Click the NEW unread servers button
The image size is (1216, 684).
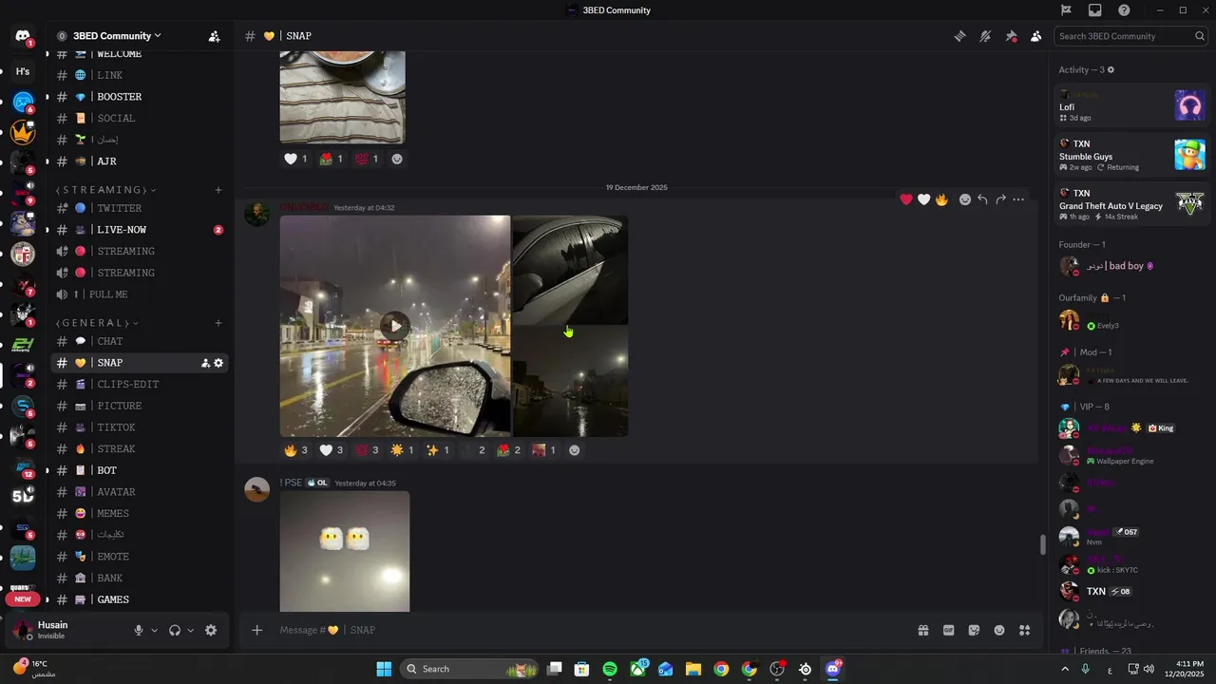(x=23, y=599)
